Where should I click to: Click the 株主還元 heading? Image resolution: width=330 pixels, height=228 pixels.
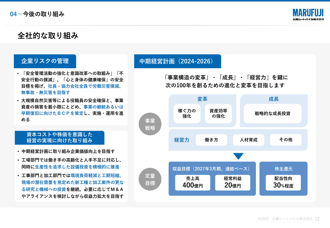[x=284, y=169]
